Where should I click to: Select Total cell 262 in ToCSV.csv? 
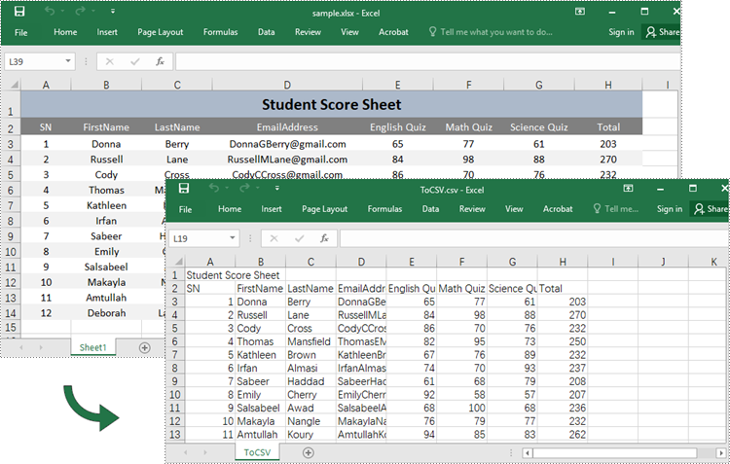tap(563, 434)
